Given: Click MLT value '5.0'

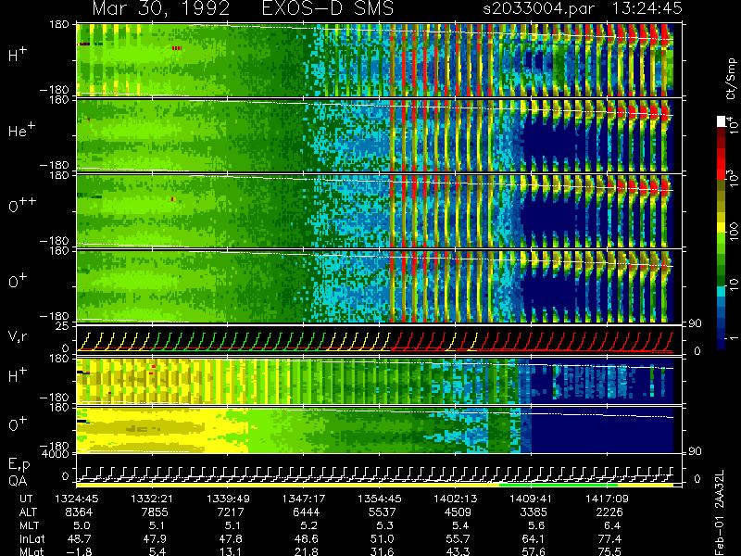Looking at the screenshot, I should 82,525.
